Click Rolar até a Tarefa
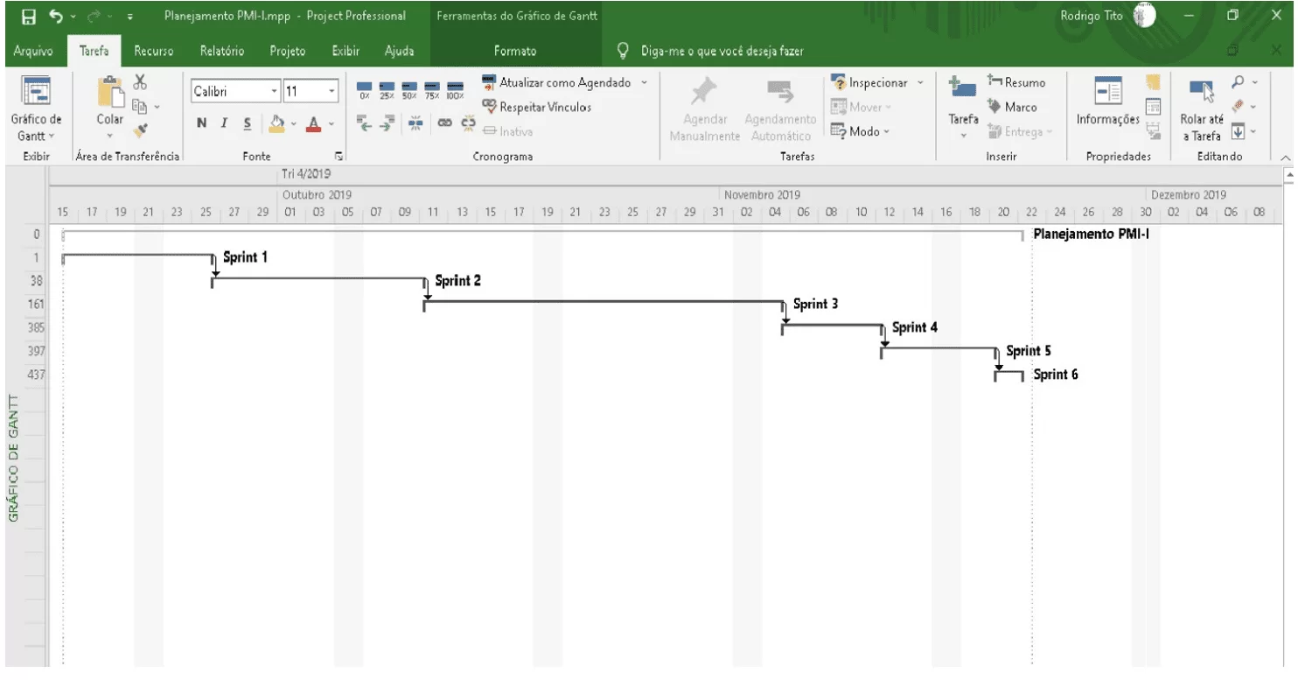This screenshot has height=680, width=1298. click(x=1202, y=109)
